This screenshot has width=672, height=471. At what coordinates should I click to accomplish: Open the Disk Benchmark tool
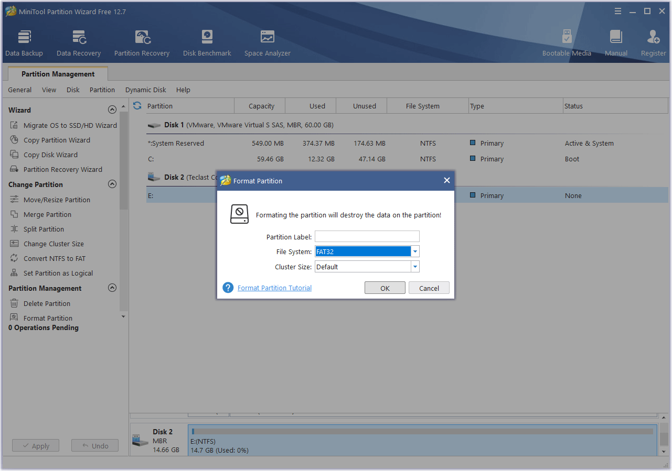click(x=207, y=43)
